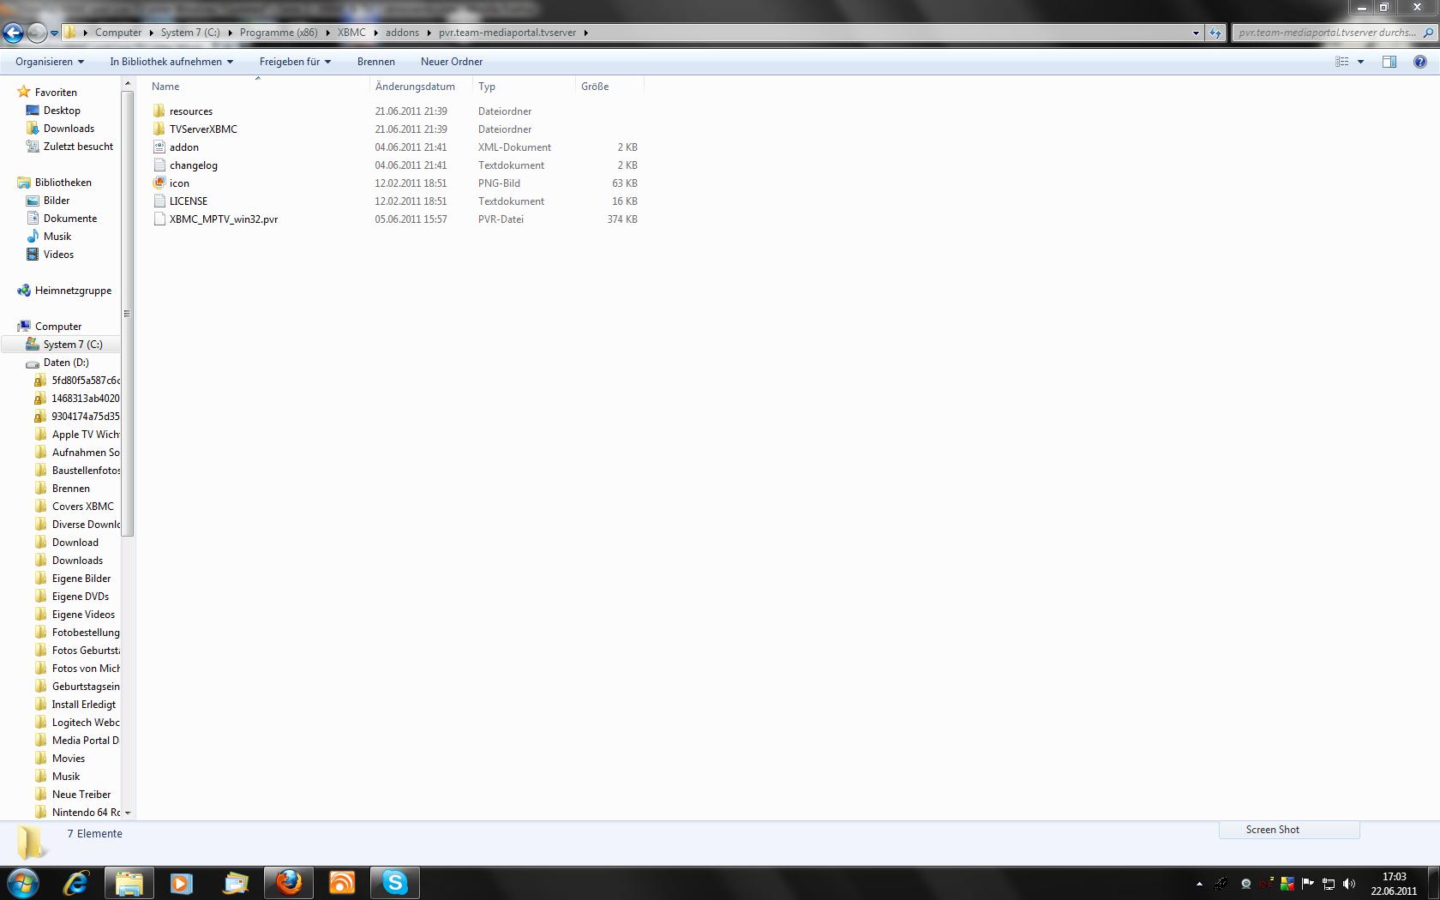Open the Bilder library
Image resolution: width=1440 pixels, height=900 pixels.
point(57,201)
